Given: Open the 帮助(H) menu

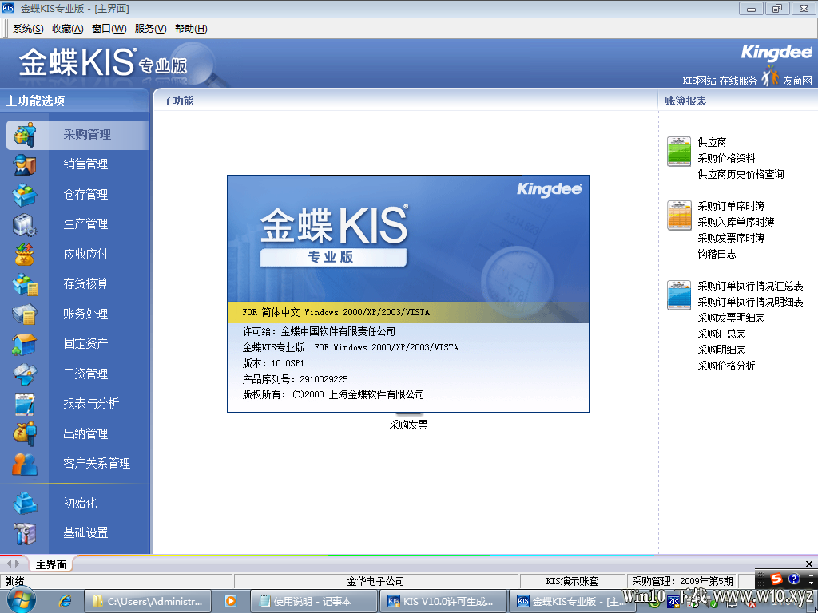Looking at the screenshot, I should pyautogui.click(x=191, y=29).
